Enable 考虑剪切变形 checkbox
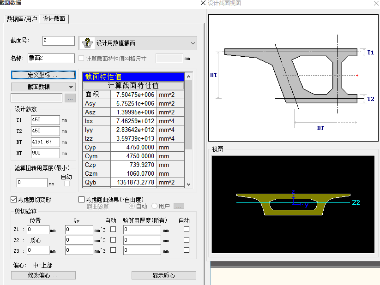 14,200
